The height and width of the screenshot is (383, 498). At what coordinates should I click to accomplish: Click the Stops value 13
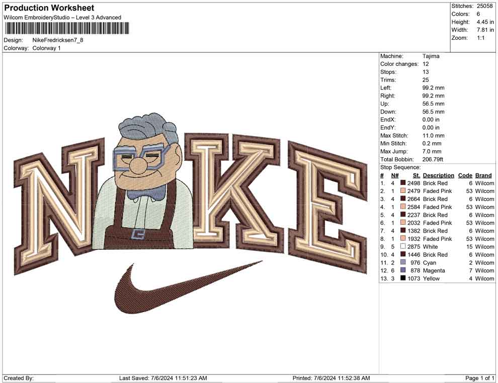coord(426,72)
